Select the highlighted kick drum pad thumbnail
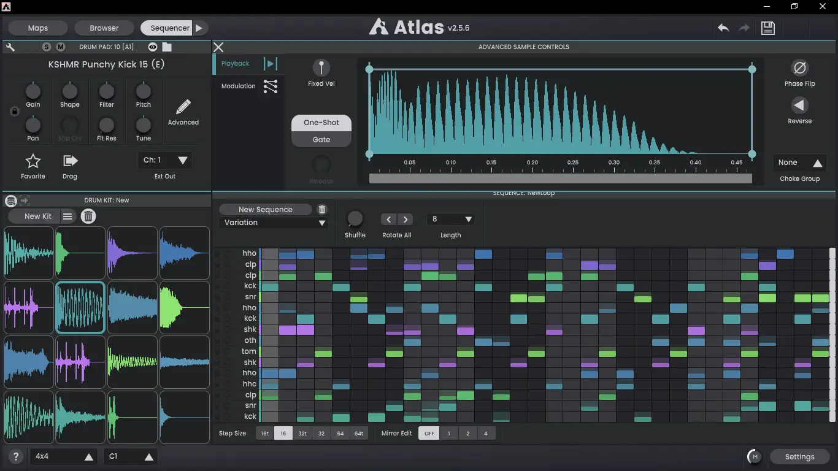 pyautogui.click(x=80, y=307)
